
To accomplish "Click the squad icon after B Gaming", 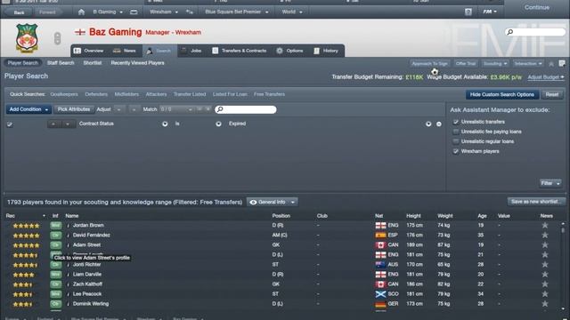I will (134, 12).
